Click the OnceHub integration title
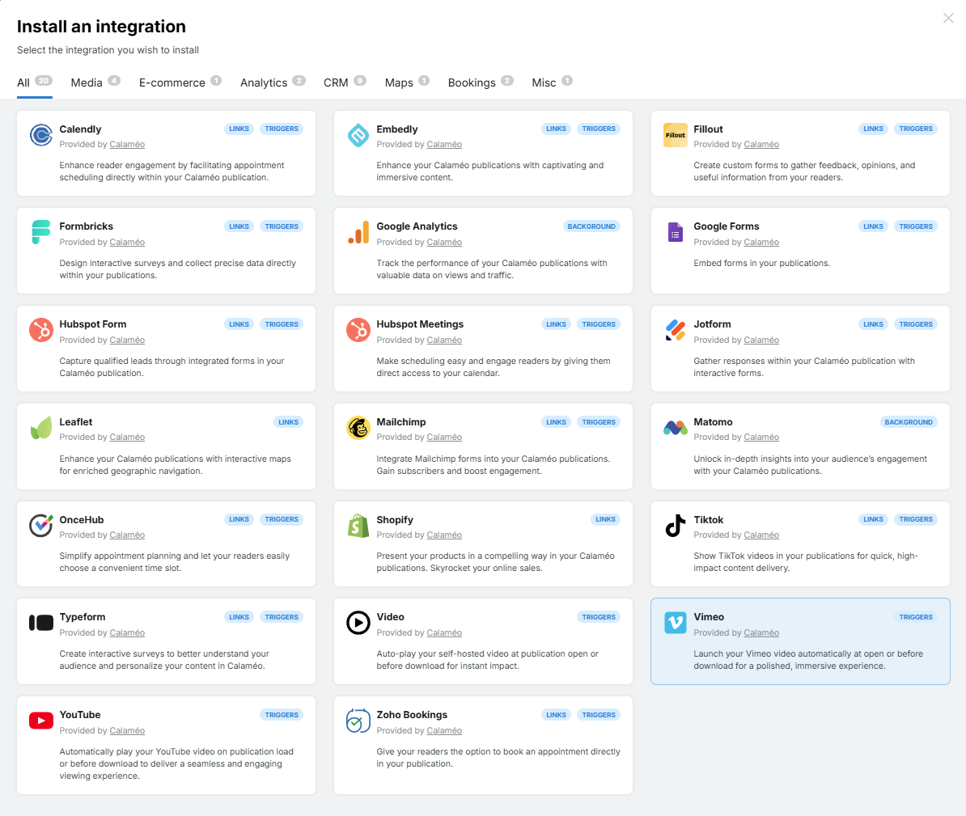 [82, 520]
